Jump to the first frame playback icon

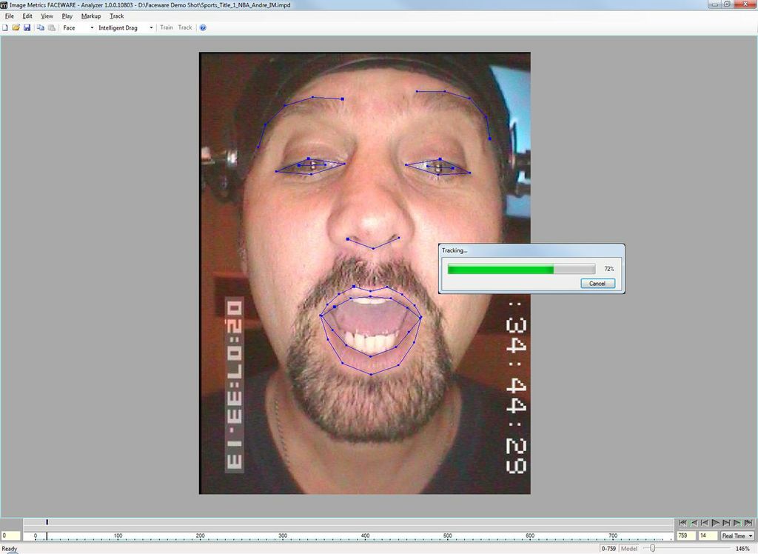[682, 522]
